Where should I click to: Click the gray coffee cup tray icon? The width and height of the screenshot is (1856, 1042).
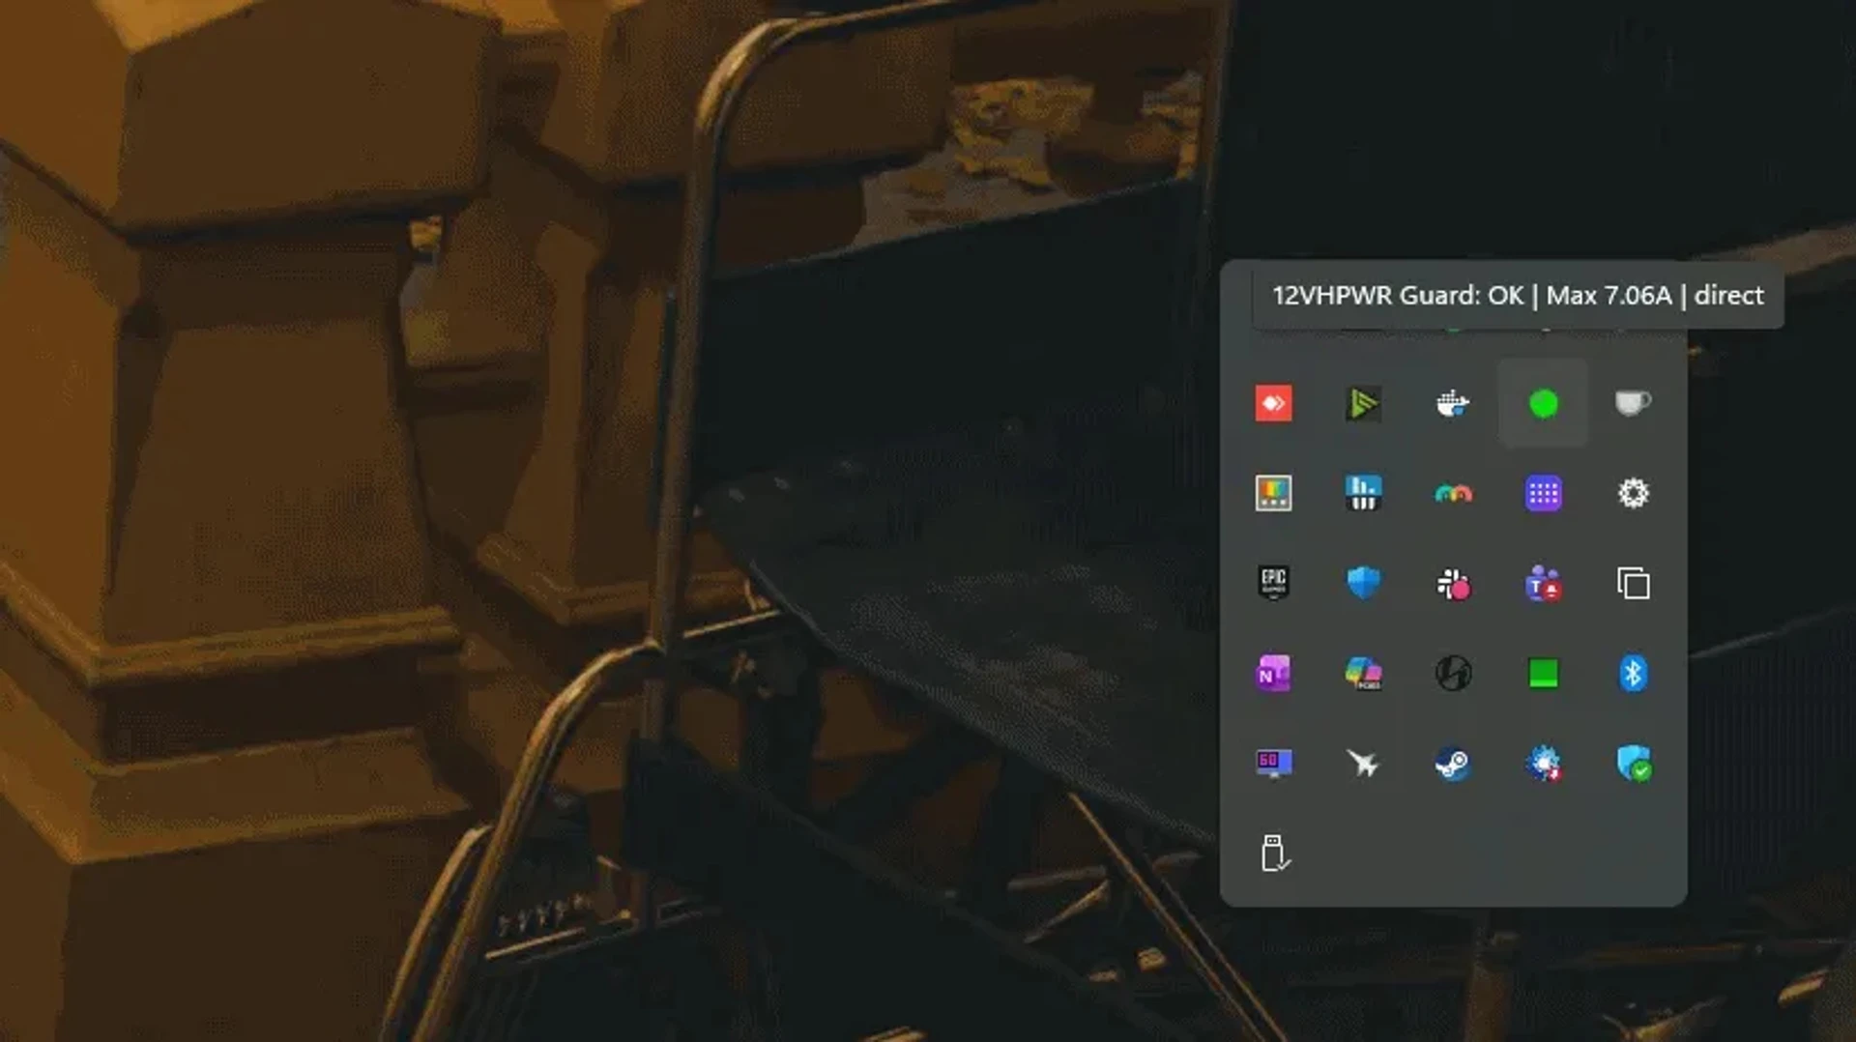1633,403
